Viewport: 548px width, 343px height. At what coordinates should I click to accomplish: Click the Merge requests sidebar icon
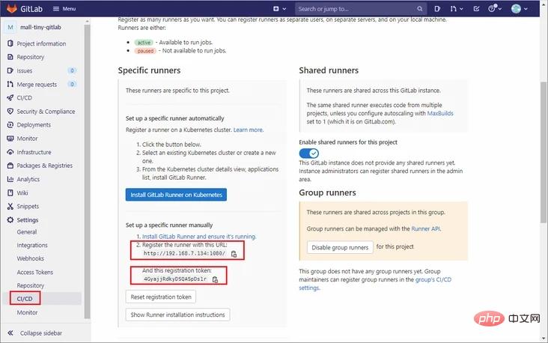click(10, 85)
